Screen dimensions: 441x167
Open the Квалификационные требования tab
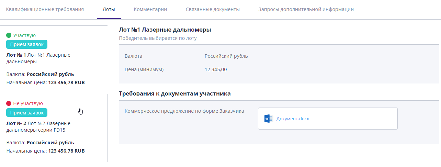click(45, 9)
